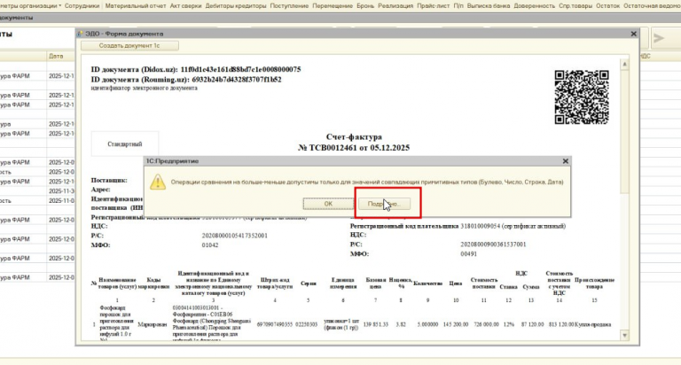Viewport: 681px width, 365px height.
Task: Expand the параметры организации dropdown arrow
Action: click(60, 6)
